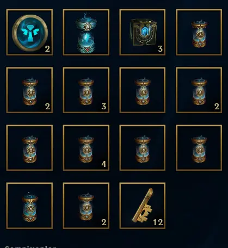Screen dimensions: 228x248
Task: Pick the last capsule in third row
Action: 199,147
